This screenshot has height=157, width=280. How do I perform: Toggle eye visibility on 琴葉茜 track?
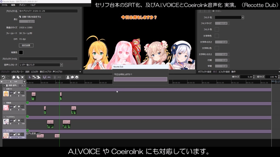11,106
